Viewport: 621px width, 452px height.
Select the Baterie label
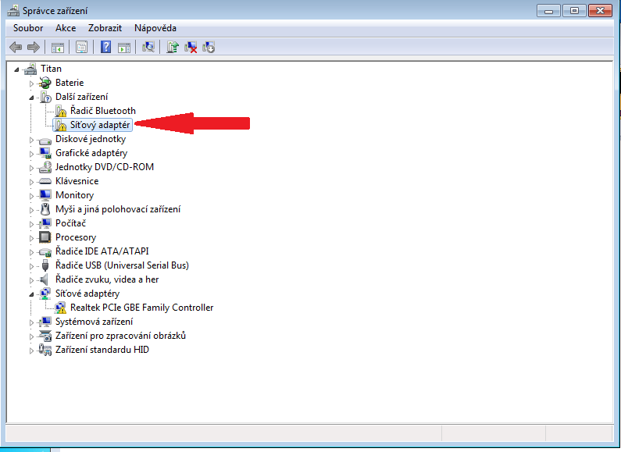[x=70, y=83]
